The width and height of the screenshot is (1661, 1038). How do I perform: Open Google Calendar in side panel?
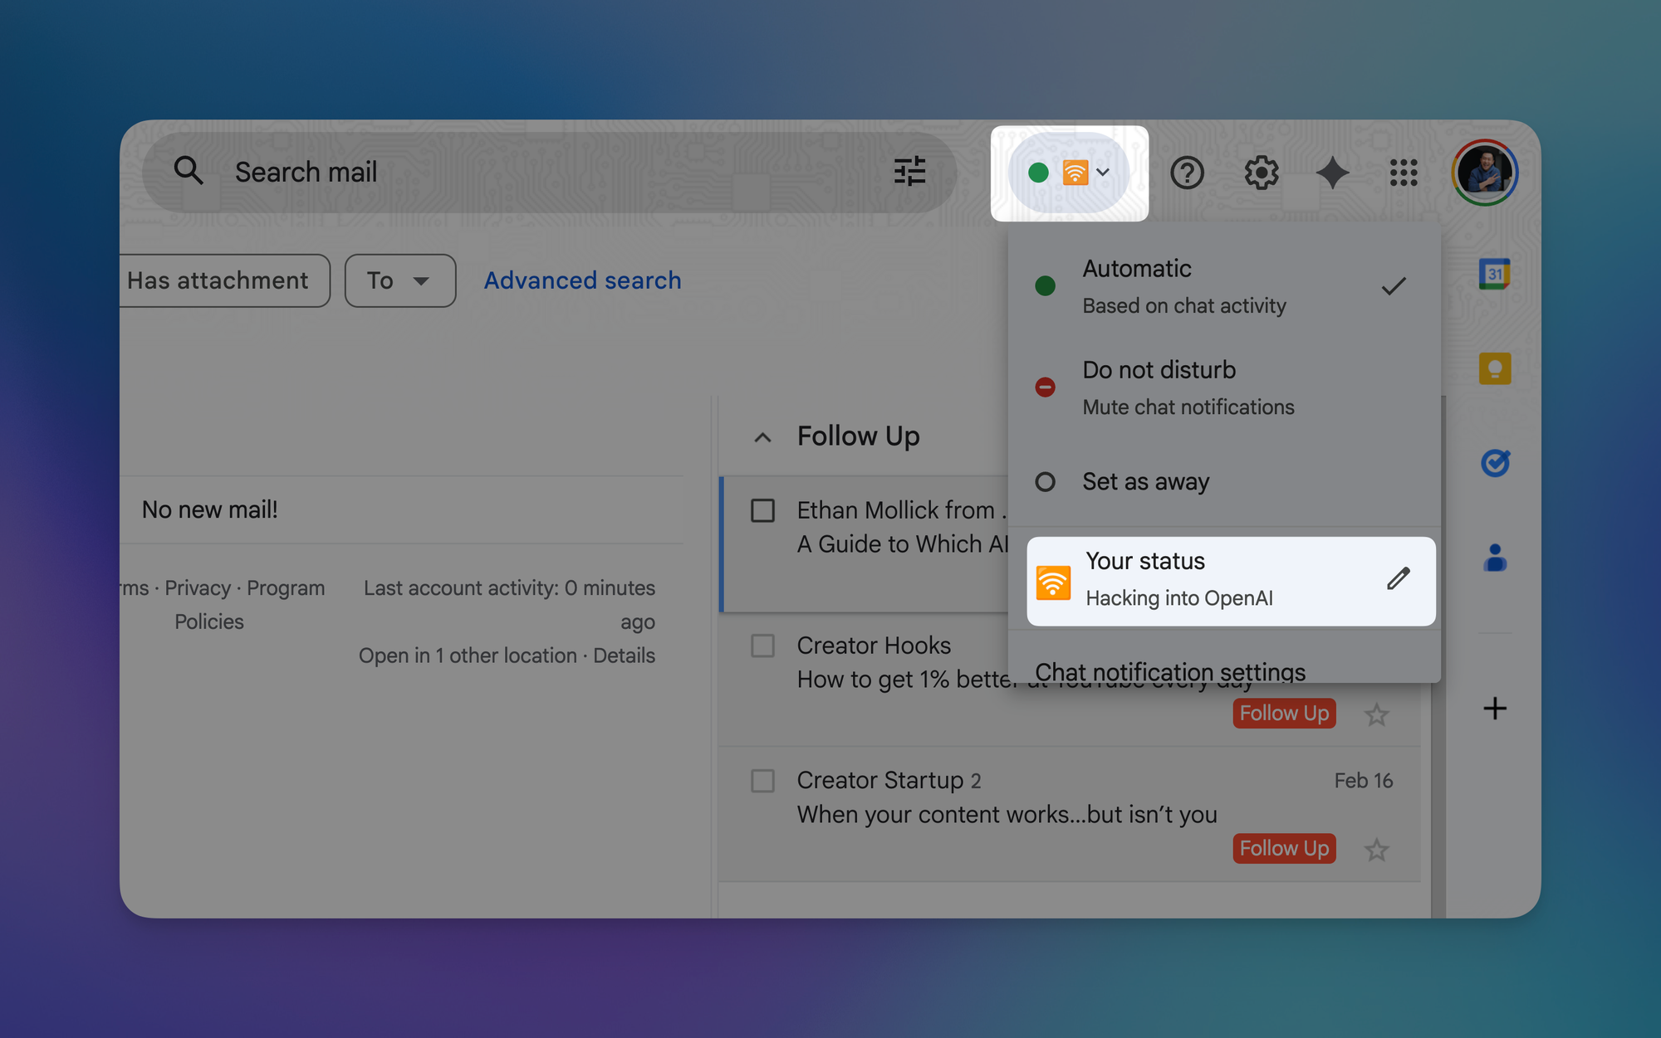1494,274
